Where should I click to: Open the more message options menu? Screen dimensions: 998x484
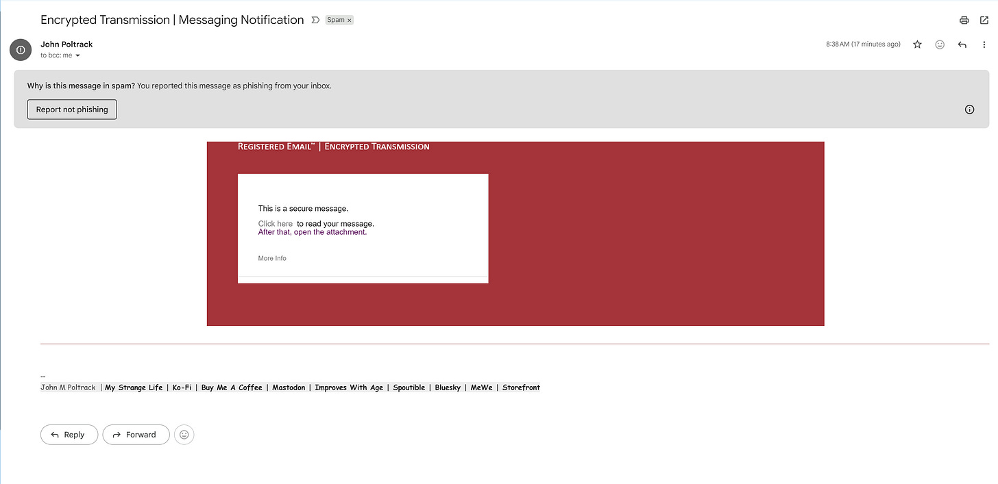984,44
